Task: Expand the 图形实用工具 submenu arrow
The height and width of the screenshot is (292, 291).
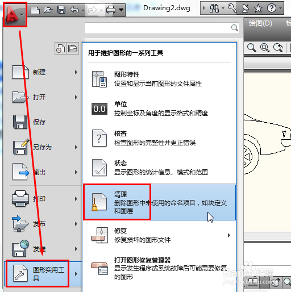Action: pyautogui.click(x=76, y=274)
